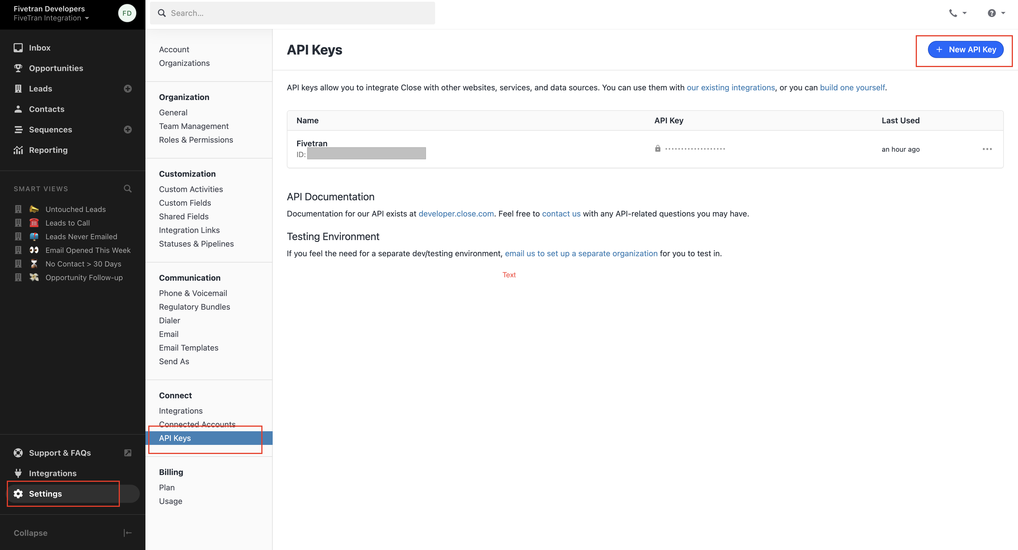Click the lock icon next to API key
Image resolution: width=1018 pixels, height=550 pixels.
pyautogui.click(x=658, y=149)
